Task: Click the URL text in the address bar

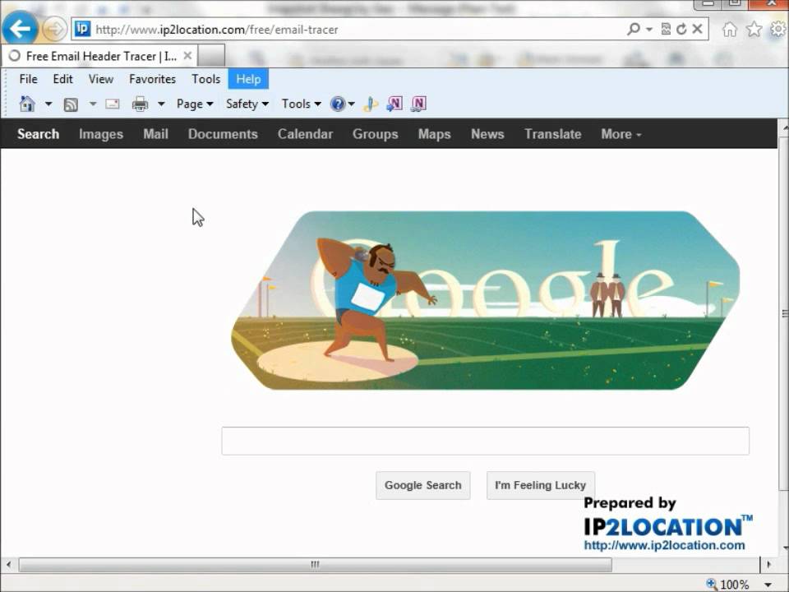Action: click(x=217, y=30)
